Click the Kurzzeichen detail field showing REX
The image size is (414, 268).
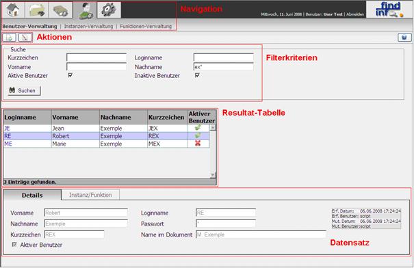[x=74, y=234]
